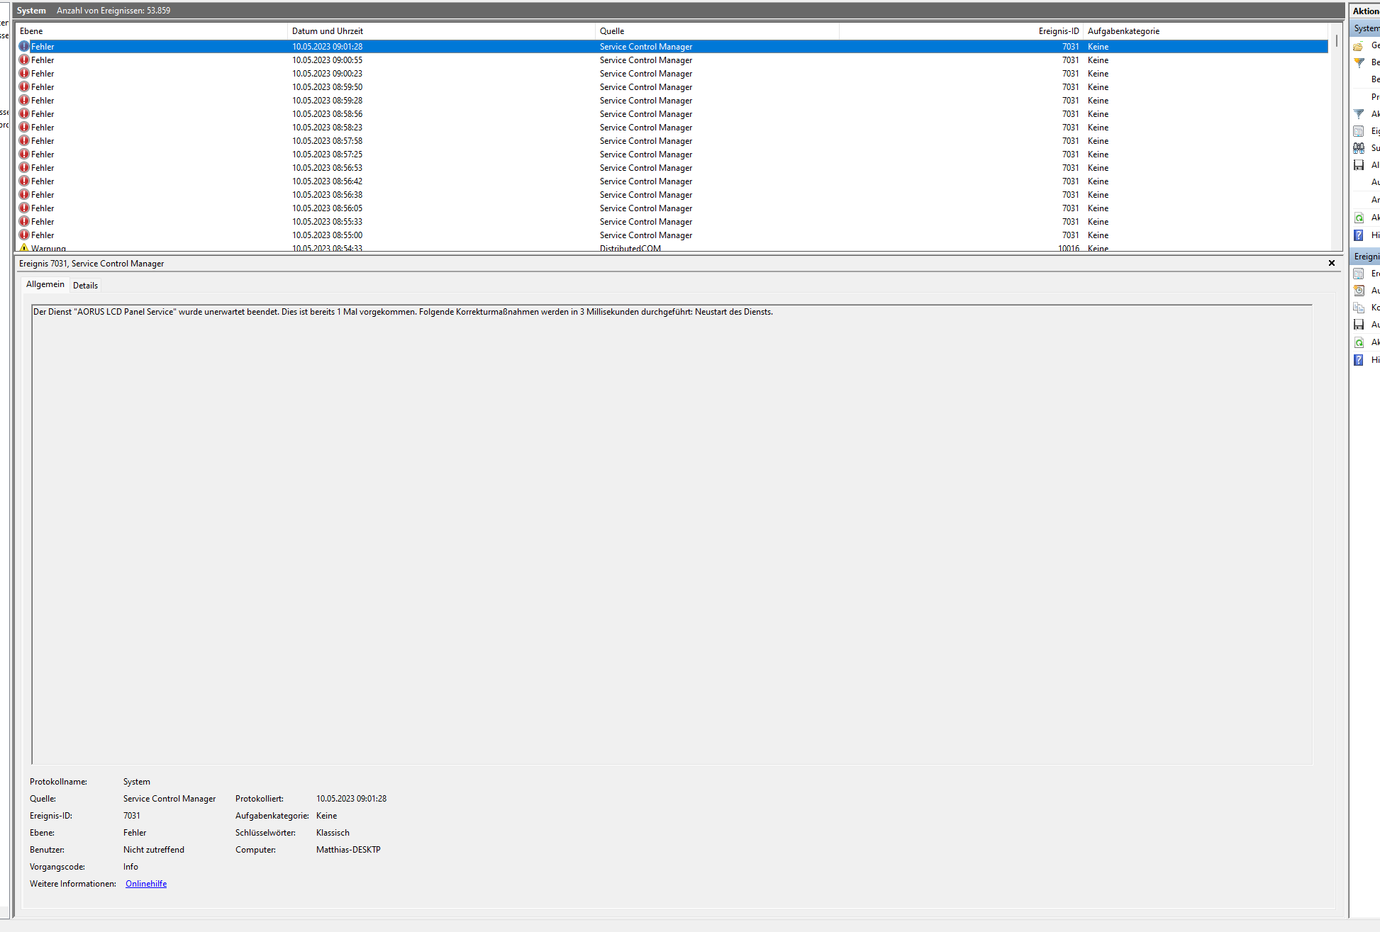Click the filter current log funnel icon
This screenshot has height=932, width=1380.
pos(1359,114)
